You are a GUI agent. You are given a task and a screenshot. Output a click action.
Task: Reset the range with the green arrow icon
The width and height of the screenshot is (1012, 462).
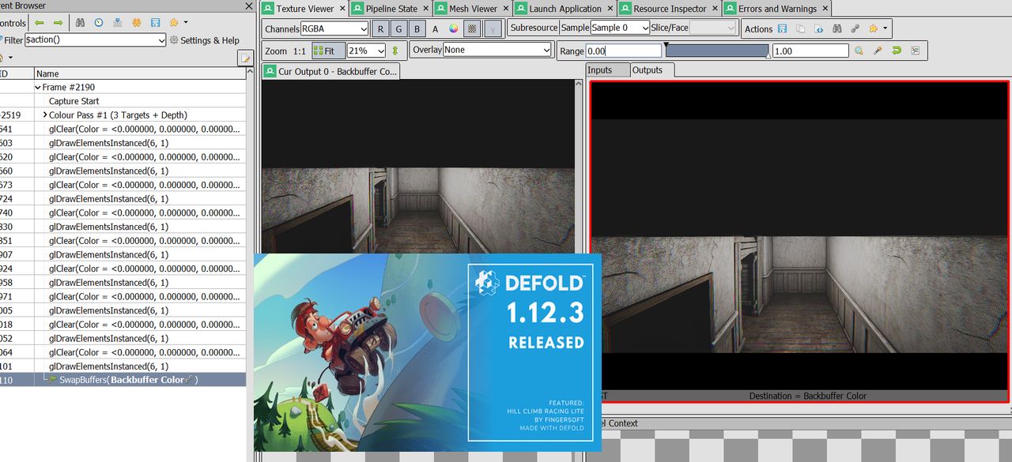coord(896,51)
